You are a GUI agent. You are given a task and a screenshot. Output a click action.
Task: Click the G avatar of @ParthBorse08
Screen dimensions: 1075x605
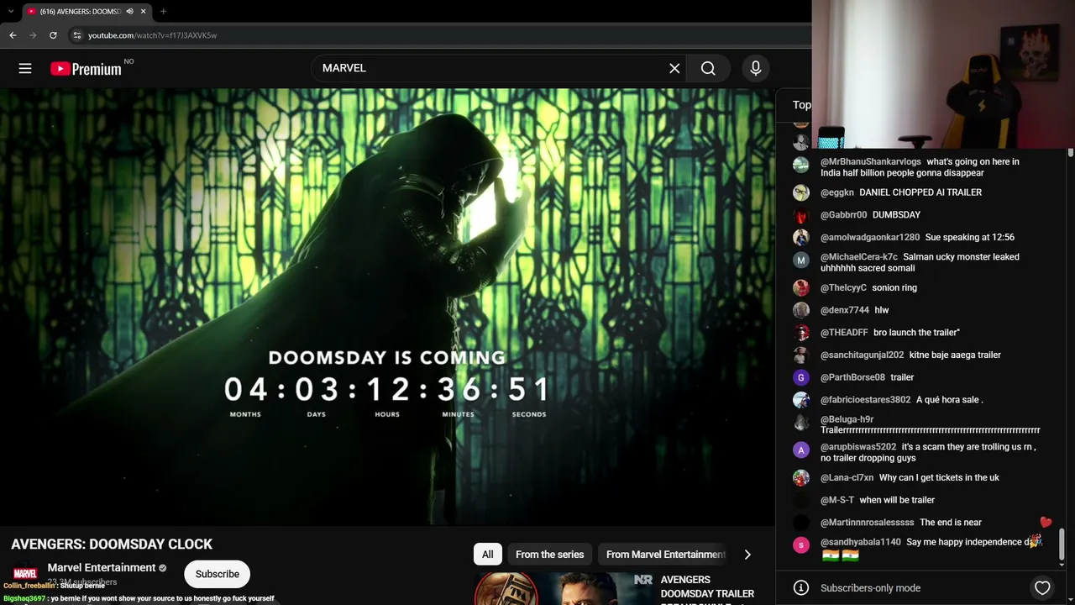pos(801,377)
